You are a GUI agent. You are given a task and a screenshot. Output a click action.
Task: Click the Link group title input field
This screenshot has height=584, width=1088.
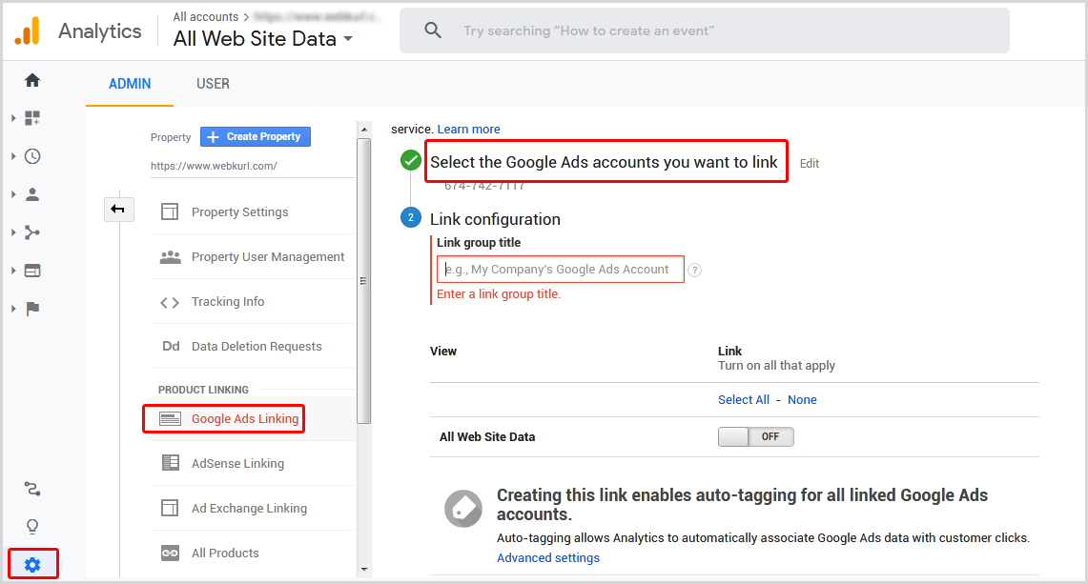(x=561, y=269)
